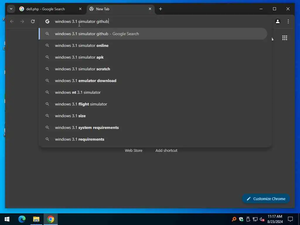This screenshot has height=225, width=300.
Task: Click the USB safely remove tray icon
Action: point(248,219)
